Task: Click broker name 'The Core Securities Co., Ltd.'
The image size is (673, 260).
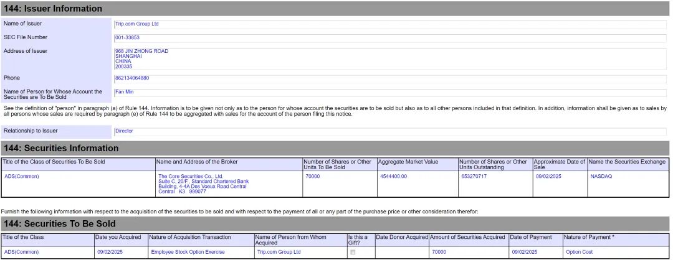Action: [x=191, y=177]
